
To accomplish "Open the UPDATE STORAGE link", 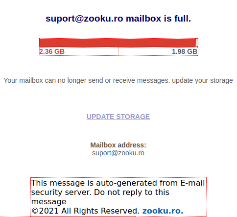I will (118, 117).
